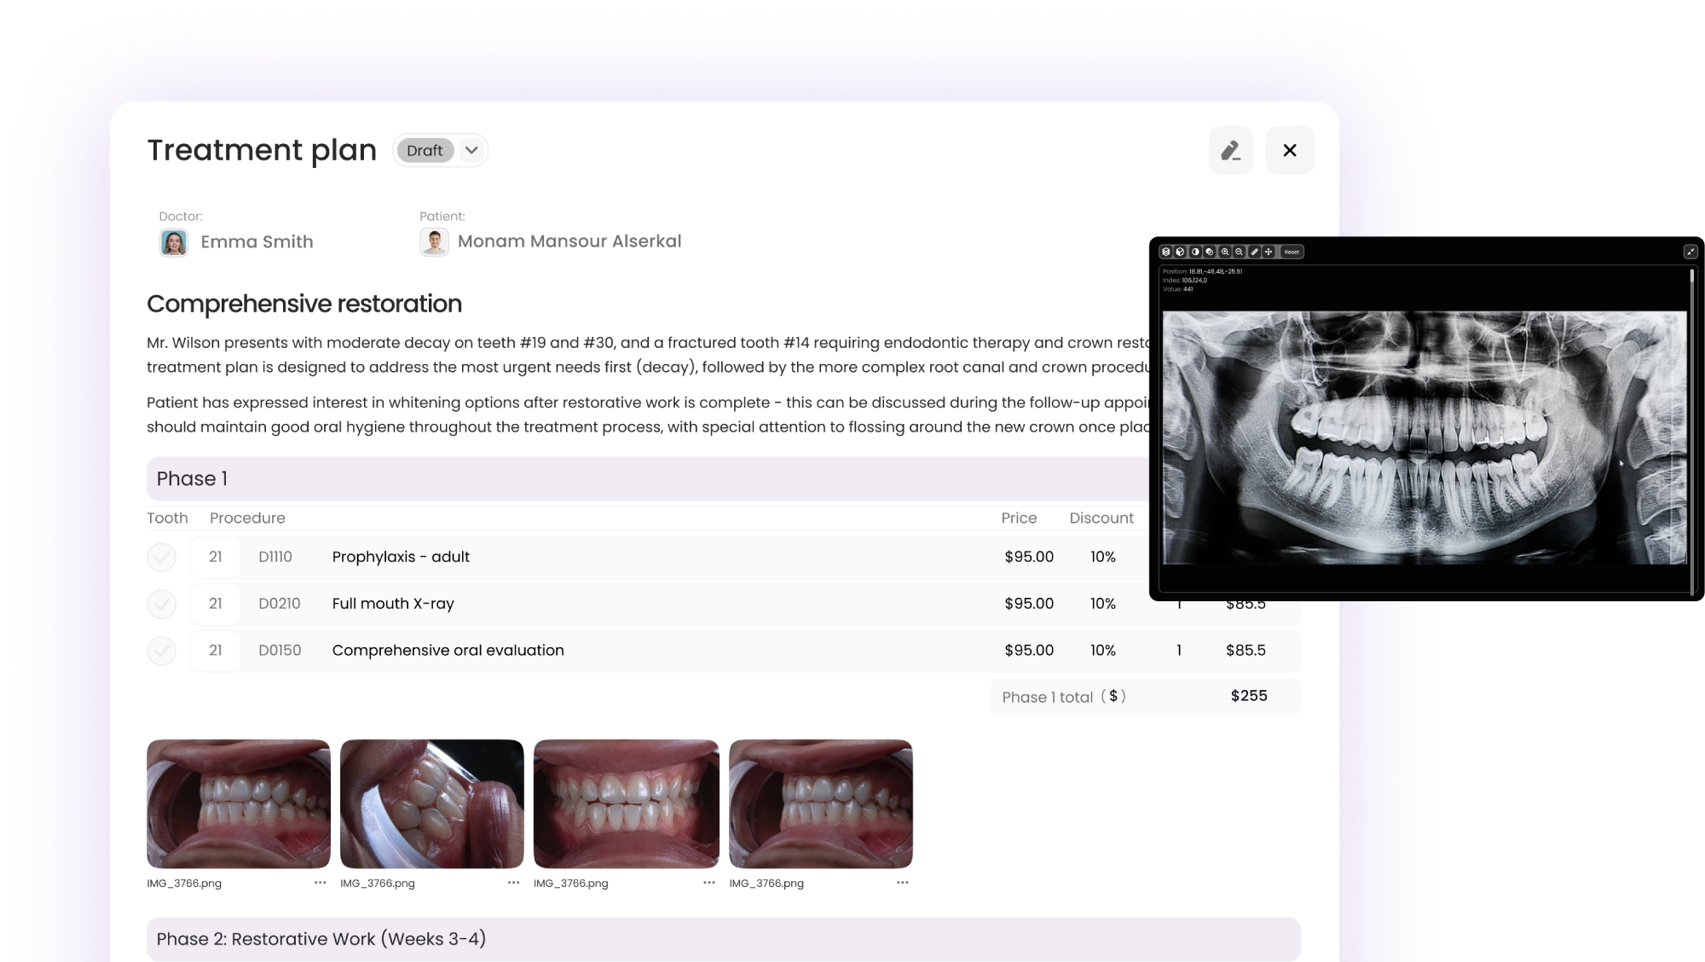Zoom out on the panoramic X-ray

(x=1239, y=252)
